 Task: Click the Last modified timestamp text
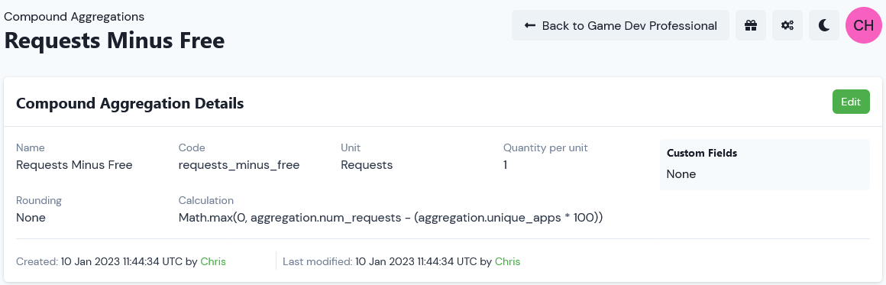pyautogui.click(x=416, y=262)
